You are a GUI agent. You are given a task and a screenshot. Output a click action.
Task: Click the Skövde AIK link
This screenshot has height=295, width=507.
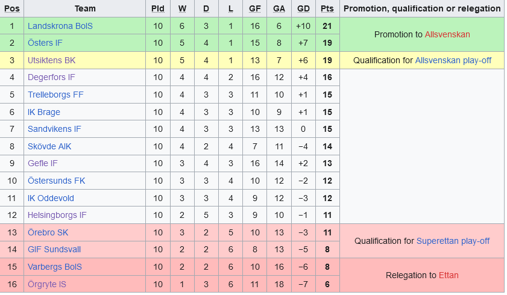(49, 146)
